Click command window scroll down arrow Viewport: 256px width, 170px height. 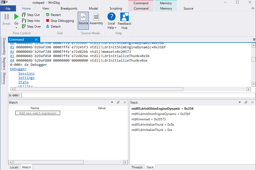click(x=253, y=84)
